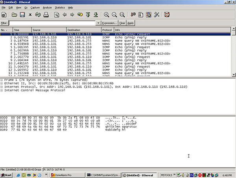Reset zoom to normal size icon

tap(122, 15)
